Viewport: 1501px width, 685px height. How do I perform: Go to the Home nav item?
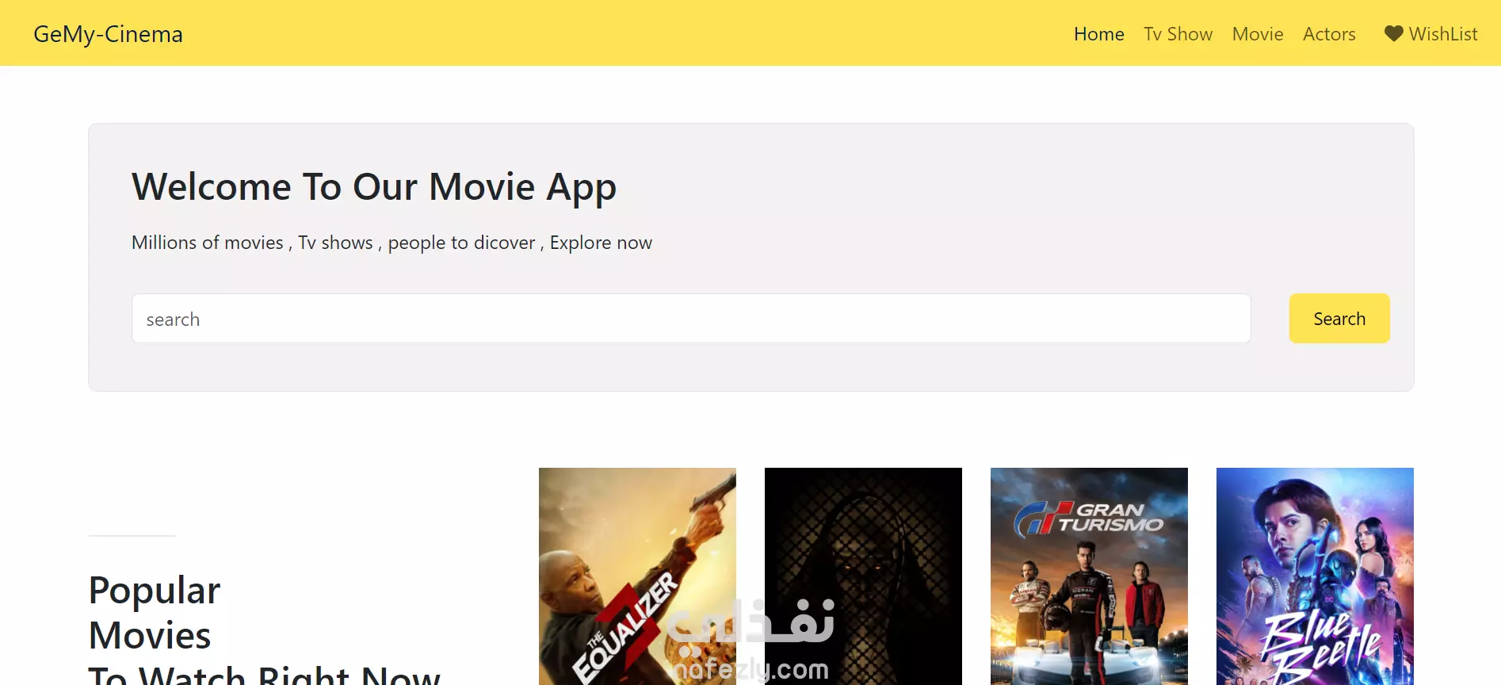[1098, 34]
